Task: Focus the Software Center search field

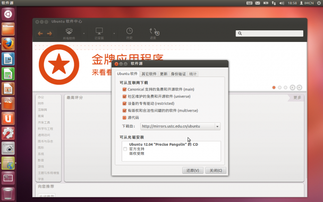Action: 269,33
